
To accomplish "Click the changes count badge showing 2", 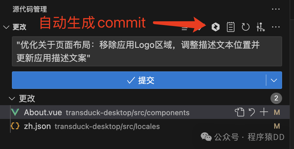I will [276, 98].
